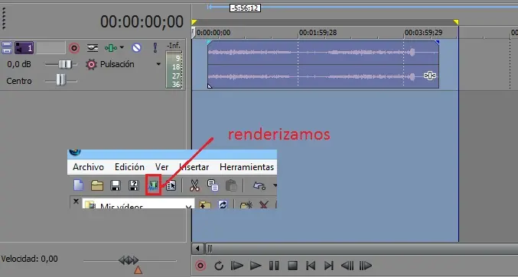Copy selection with the two-pages icon
This screenshot has width=518, height=277.
(213, 185)
